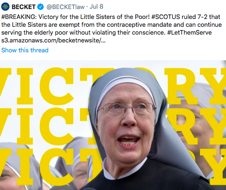Screen dimensions: 226x190
Task: Click the tweet body text
Action: 111,28
